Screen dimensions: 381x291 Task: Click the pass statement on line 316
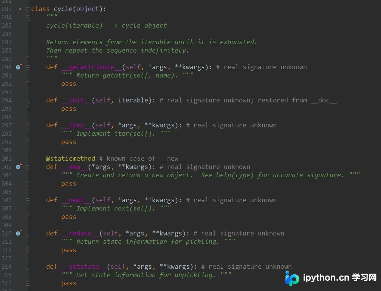[x=69, y=284]
